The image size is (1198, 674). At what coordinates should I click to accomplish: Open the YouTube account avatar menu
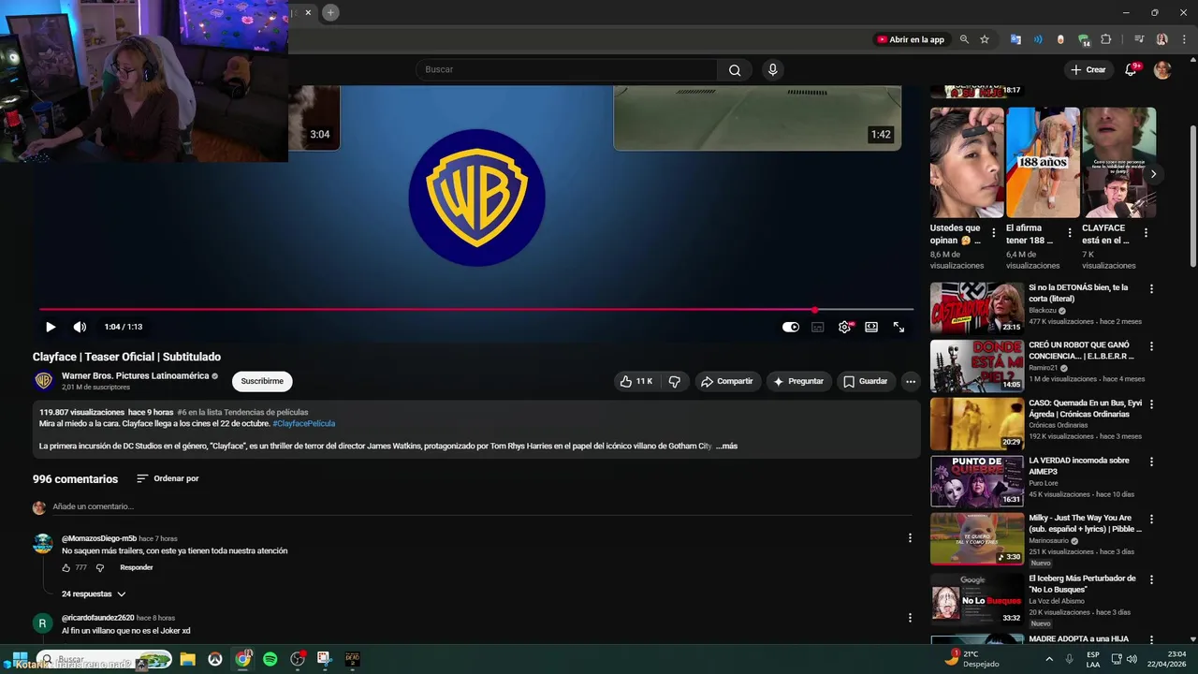click(x=1162, y=69)
